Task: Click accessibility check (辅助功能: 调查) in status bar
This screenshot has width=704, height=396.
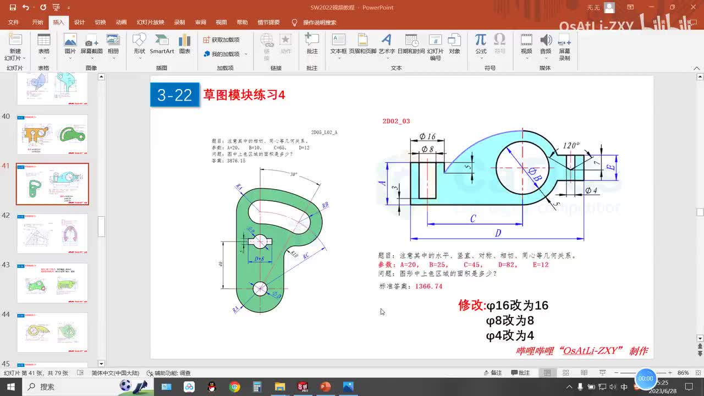Action: 169,373
